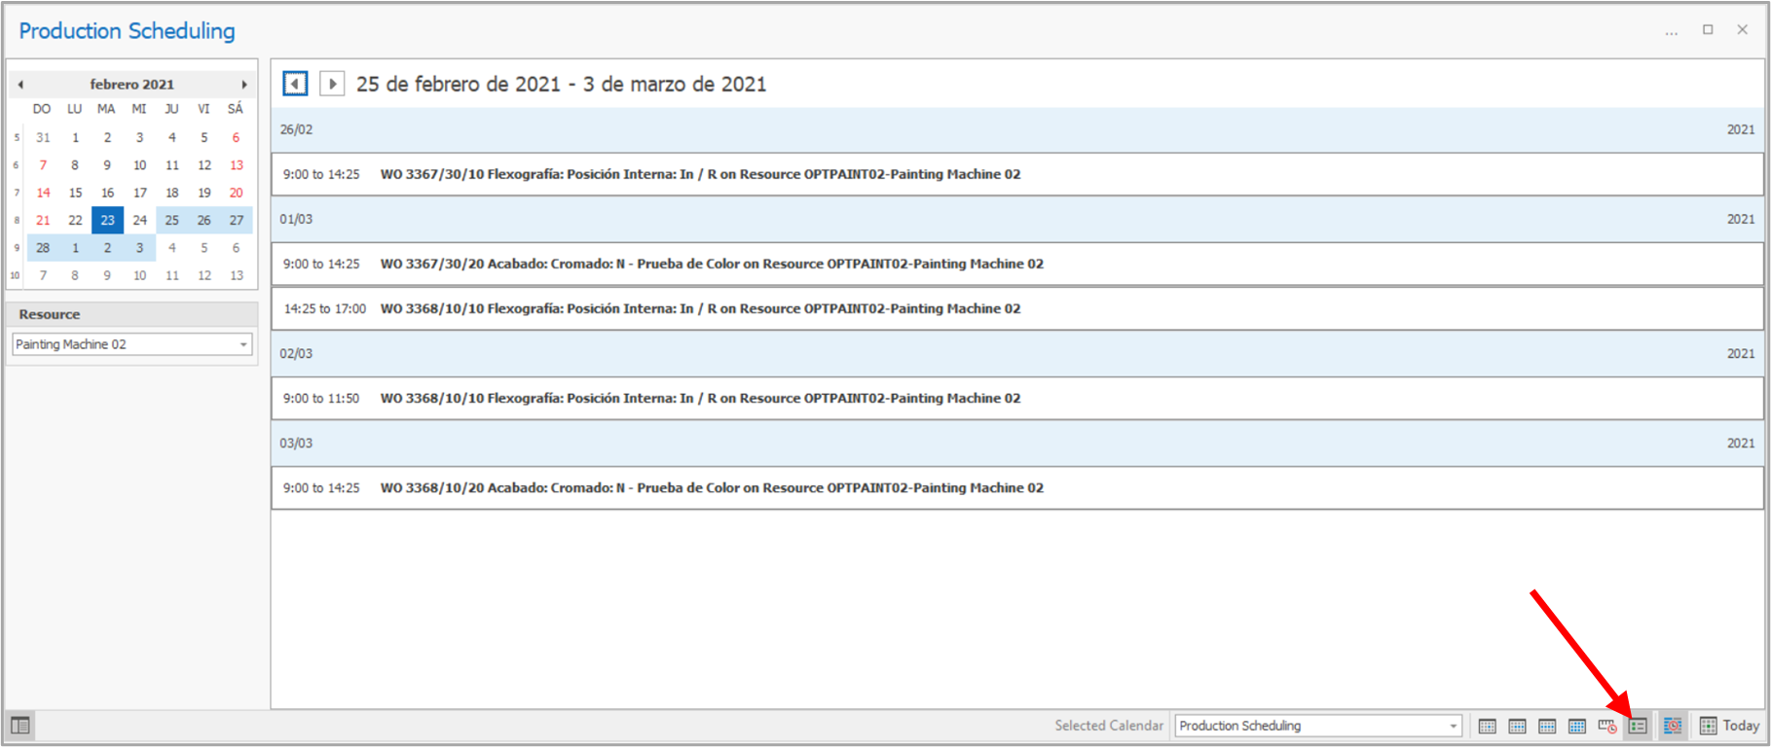Image resolution: width=1771 pixels, height=747 pixels.
Task: Switch to Timeline view icon
Action: click(x=1607, y=726)
